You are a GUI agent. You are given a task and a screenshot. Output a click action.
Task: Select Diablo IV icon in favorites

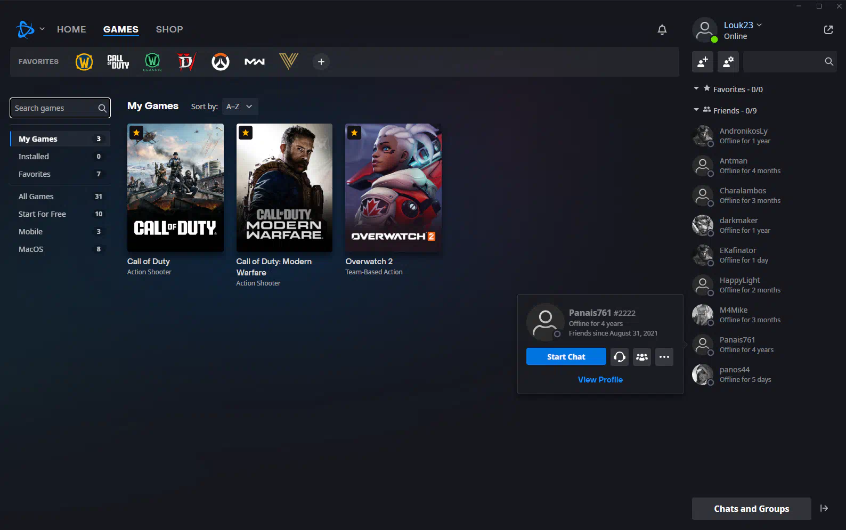tap(186, 62)
